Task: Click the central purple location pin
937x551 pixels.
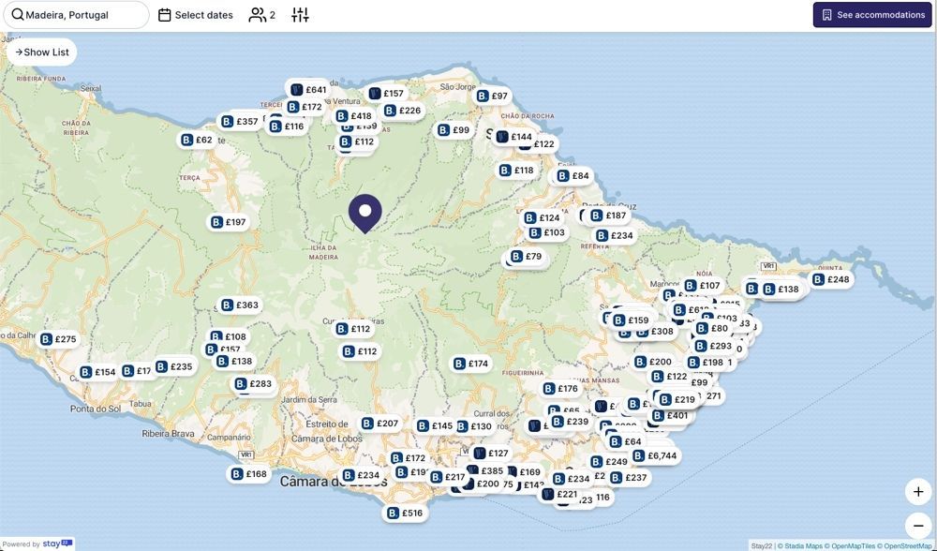Action: tap(365, 214)
